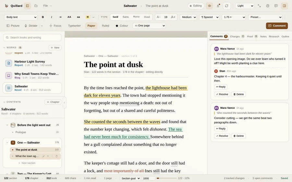This screenshot has width=292, height=182.
Task: Collapse the One — Saltwater chapter
Action: 7,142
